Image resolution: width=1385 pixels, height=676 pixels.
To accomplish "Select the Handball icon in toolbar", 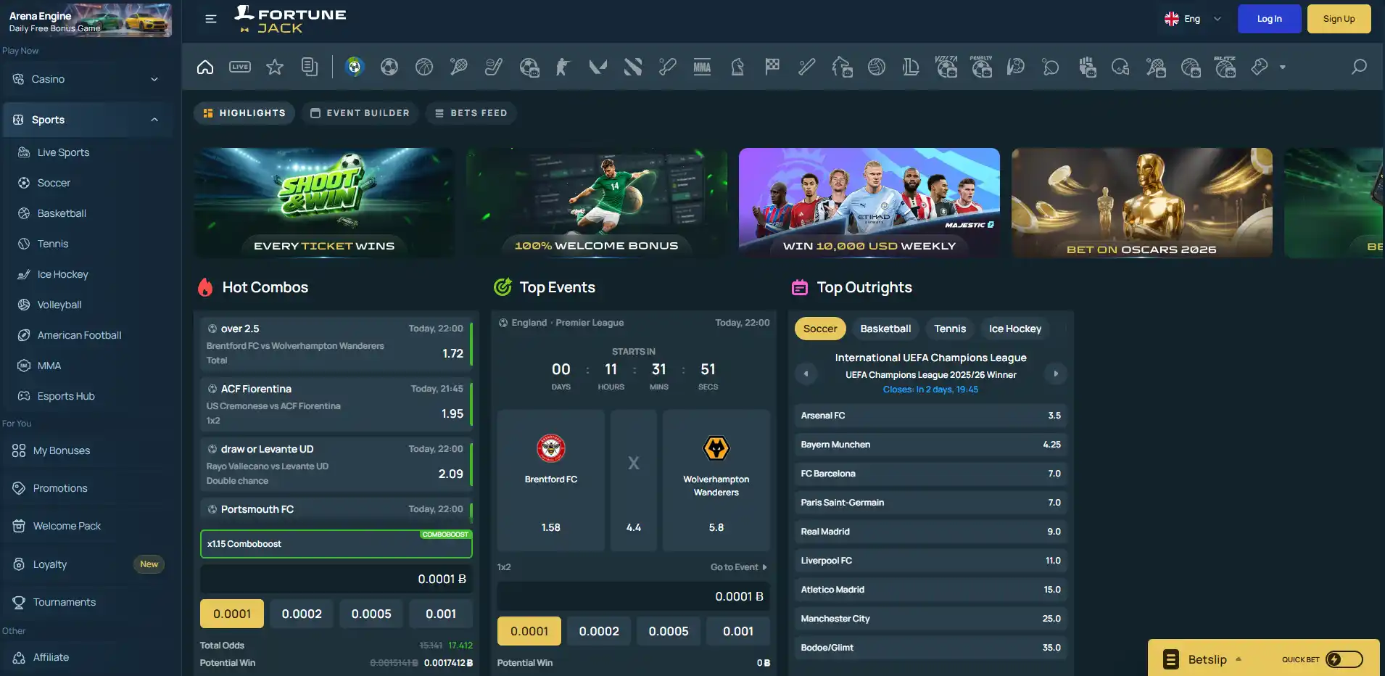I will coord(1016,67).
